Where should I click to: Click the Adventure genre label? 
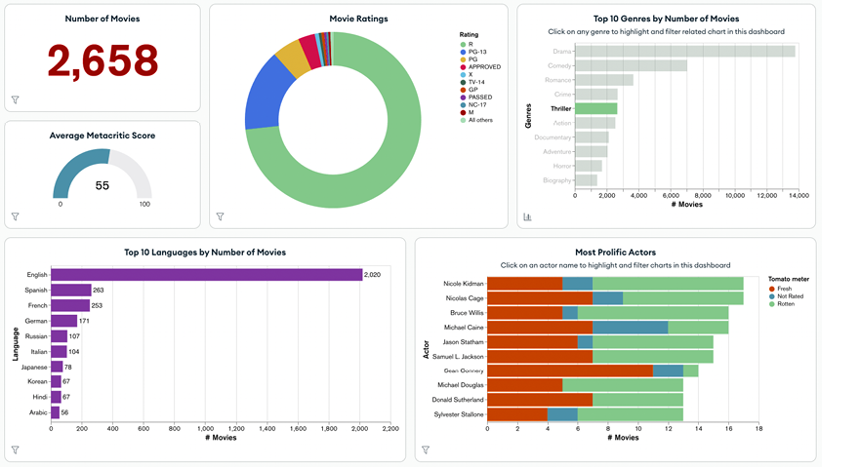click(557, 152)
